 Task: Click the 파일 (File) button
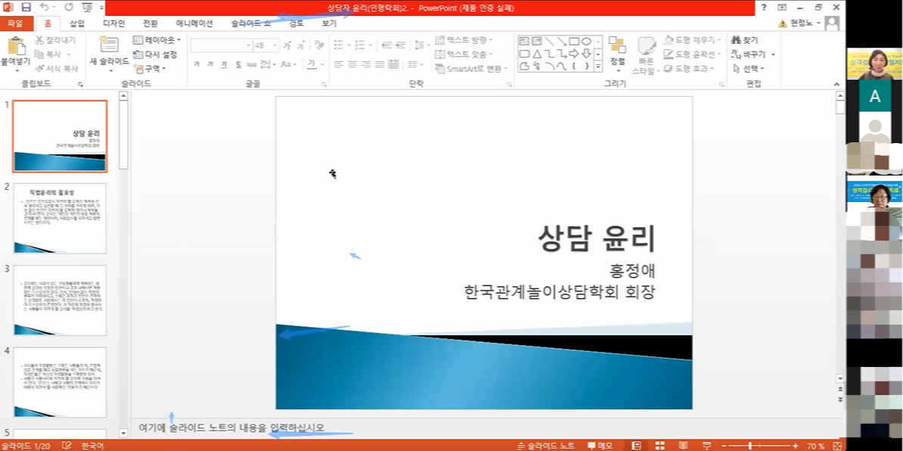click(x=15, y=23)
